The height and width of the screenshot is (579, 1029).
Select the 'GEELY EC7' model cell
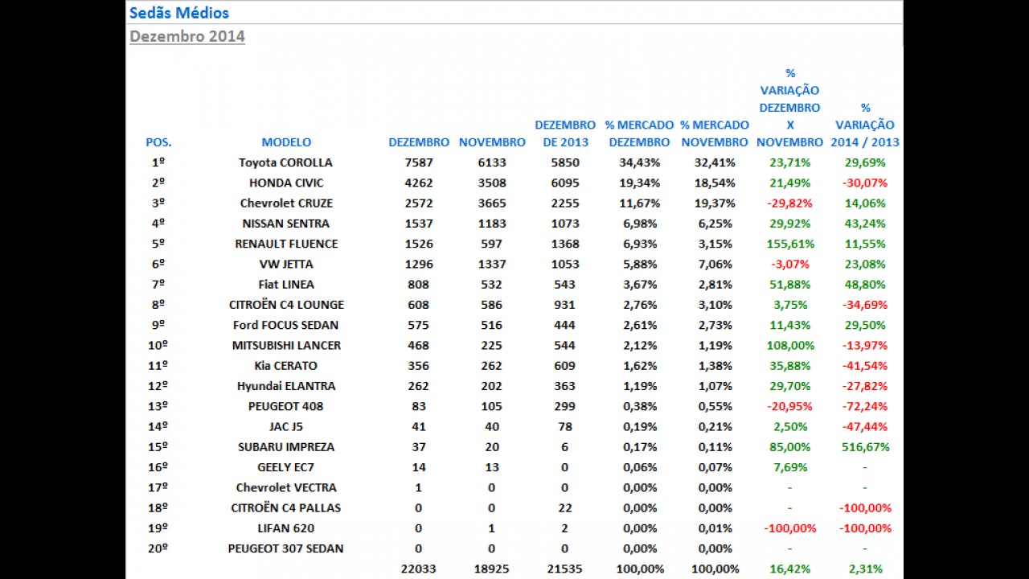tap(285, 467)
